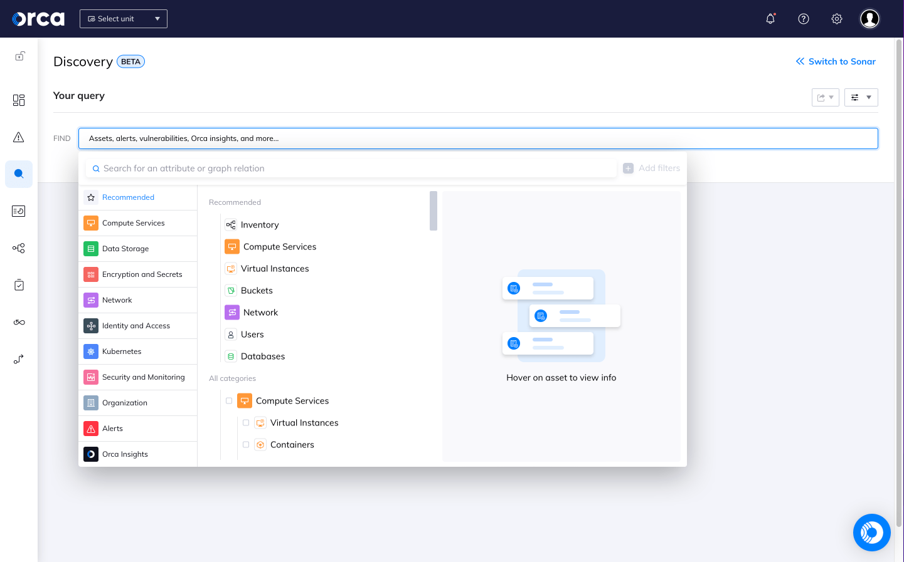The width and height of the screenshot is (904, 562).
Task: Click the Encryption and Secrets category icon
Action: coord(91,274)
